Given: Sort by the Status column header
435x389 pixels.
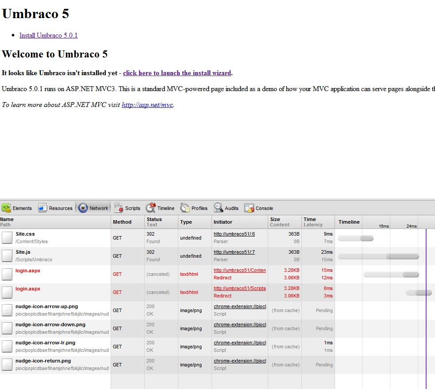Looking at the screenshot, I should (161, 222).
